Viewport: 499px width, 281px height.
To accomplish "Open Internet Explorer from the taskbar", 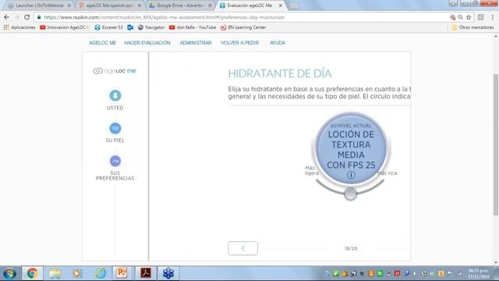I will pos(101,273).
